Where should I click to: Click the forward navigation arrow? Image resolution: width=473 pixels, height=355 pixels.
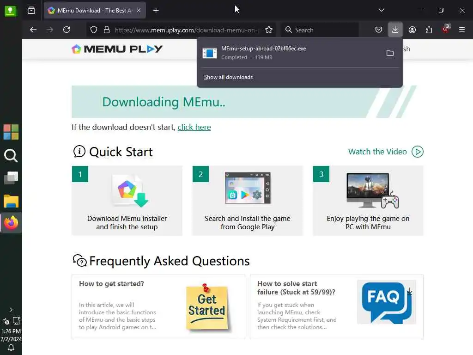[50, 30]
